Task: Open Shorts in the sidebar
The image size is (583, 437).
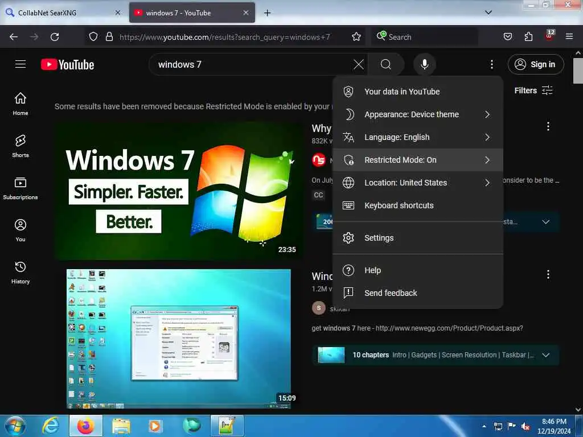Action: [20, 146]
